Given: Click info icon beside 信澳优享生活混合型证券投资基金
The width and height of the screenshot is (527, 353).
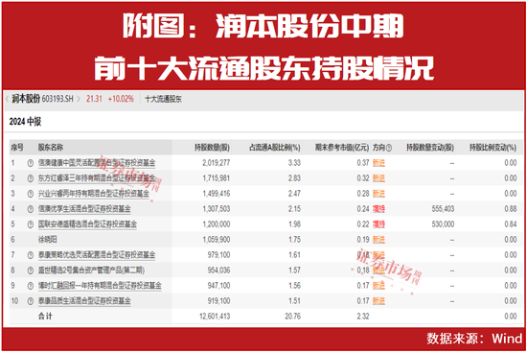Looking at the screenshot, I should (31, 209).
